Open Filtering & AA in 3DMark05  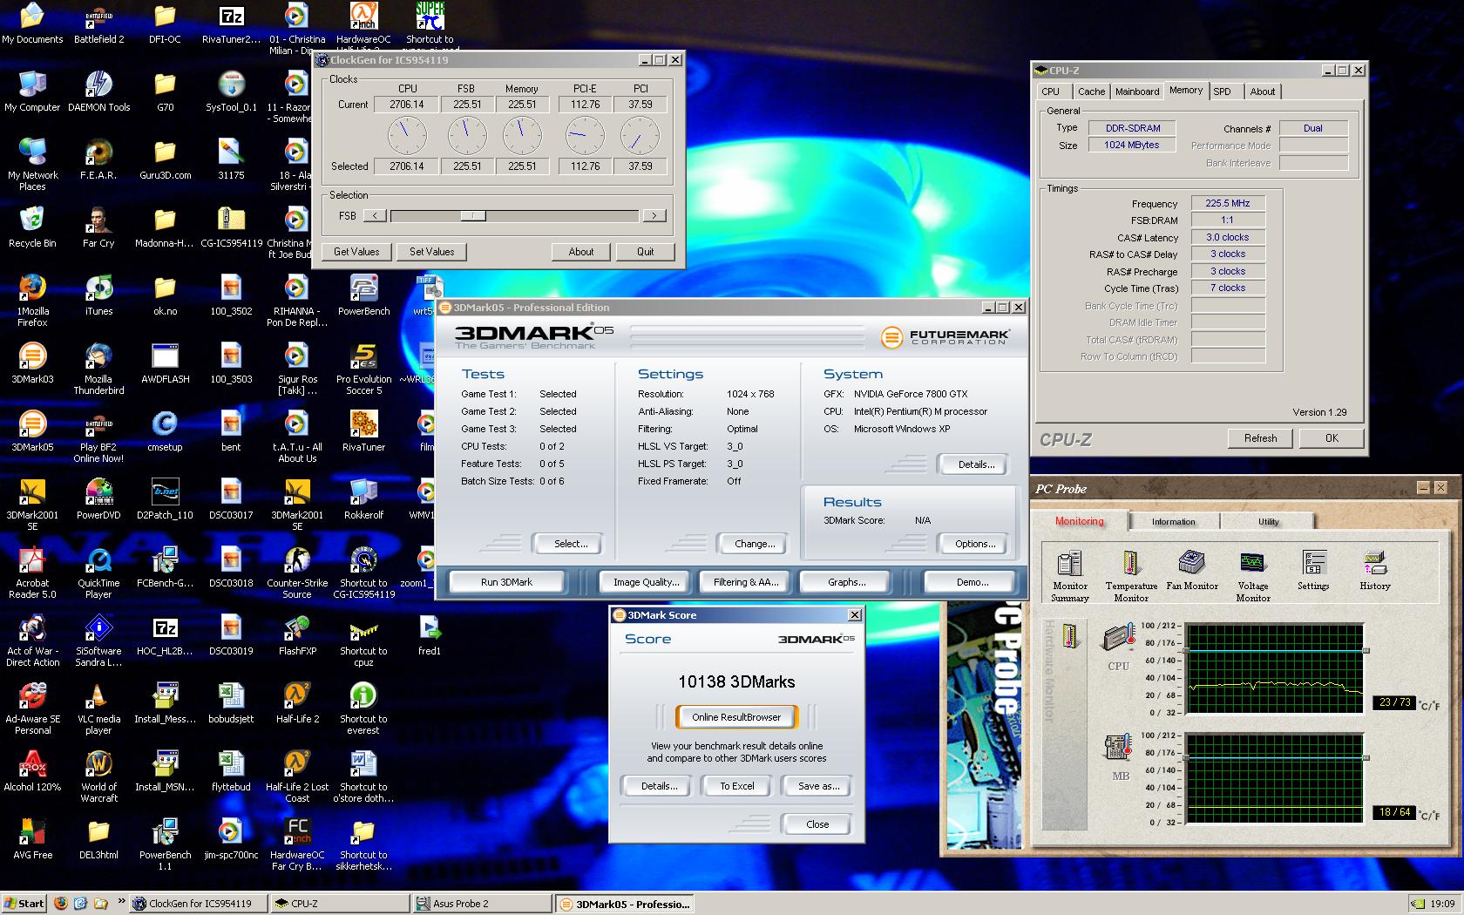pyautogui.click(x=746, y=582)
